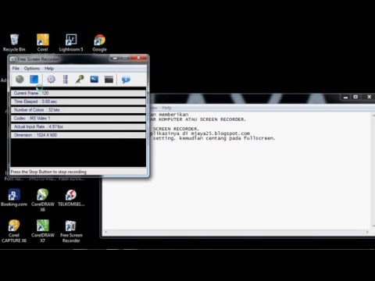Select the Corel desktop shortcut
375x281 pixels.
coord(42,43)
